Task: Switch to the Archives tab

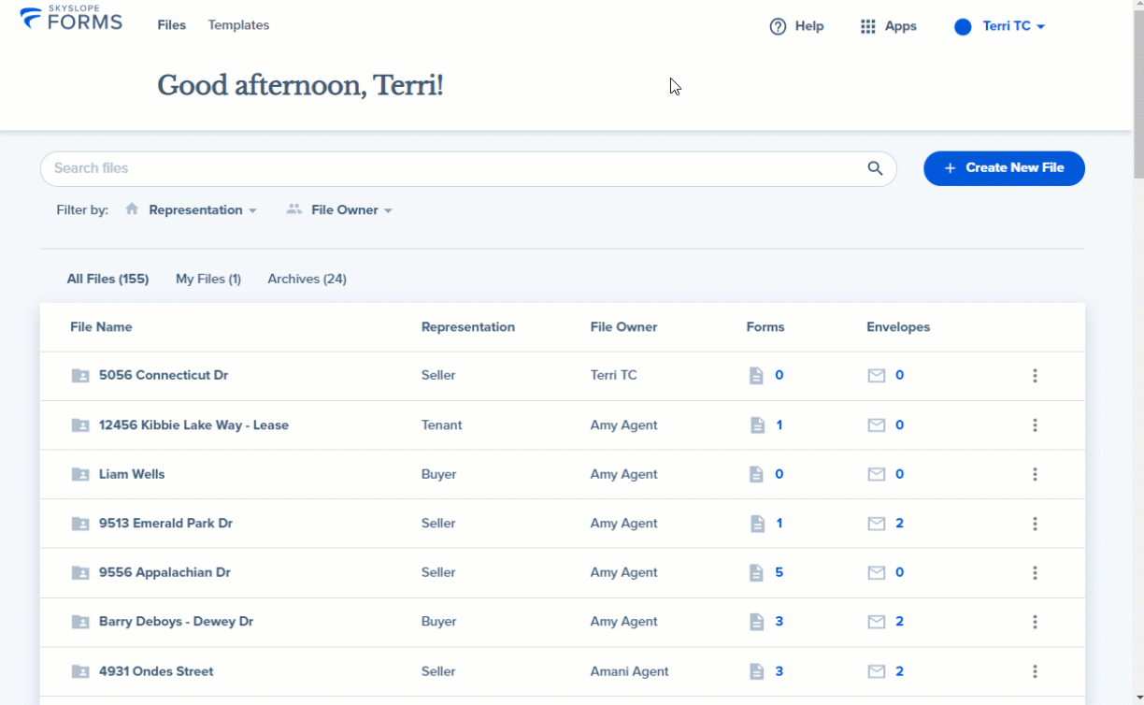Action: tap(307, 279)
